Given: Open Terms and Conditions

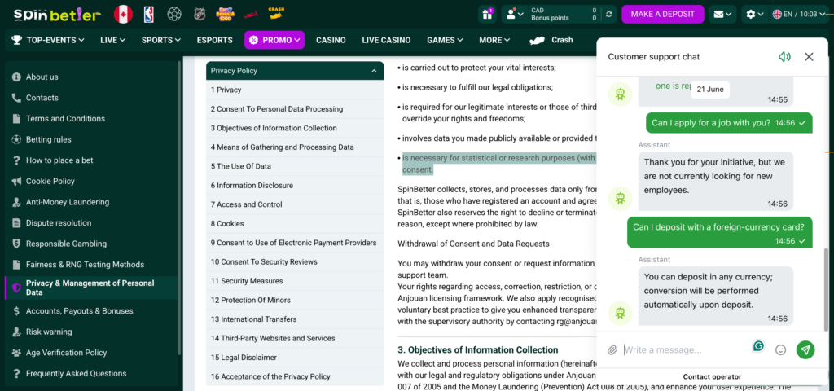Looking at the screenshot, I should 90,119.
